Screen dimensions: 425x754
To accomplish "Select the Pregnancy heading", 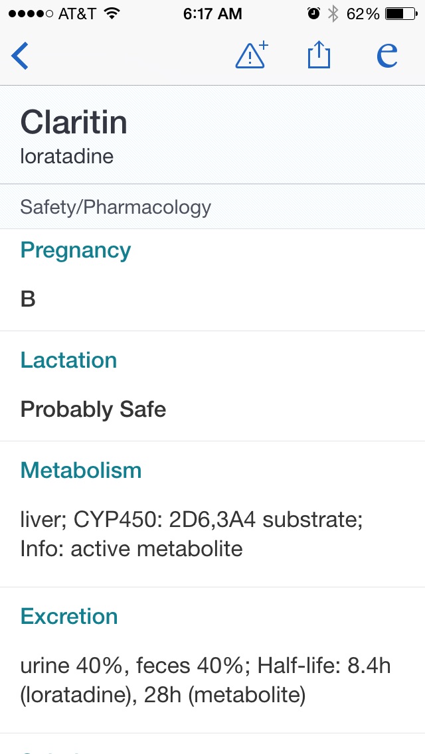I will (76, 250).
